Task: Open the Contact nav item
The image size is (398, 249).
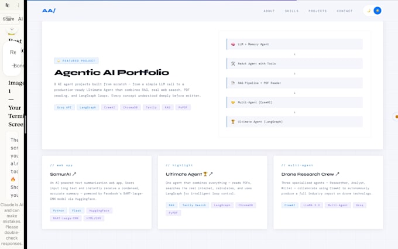Action: (x=344, y=11)
